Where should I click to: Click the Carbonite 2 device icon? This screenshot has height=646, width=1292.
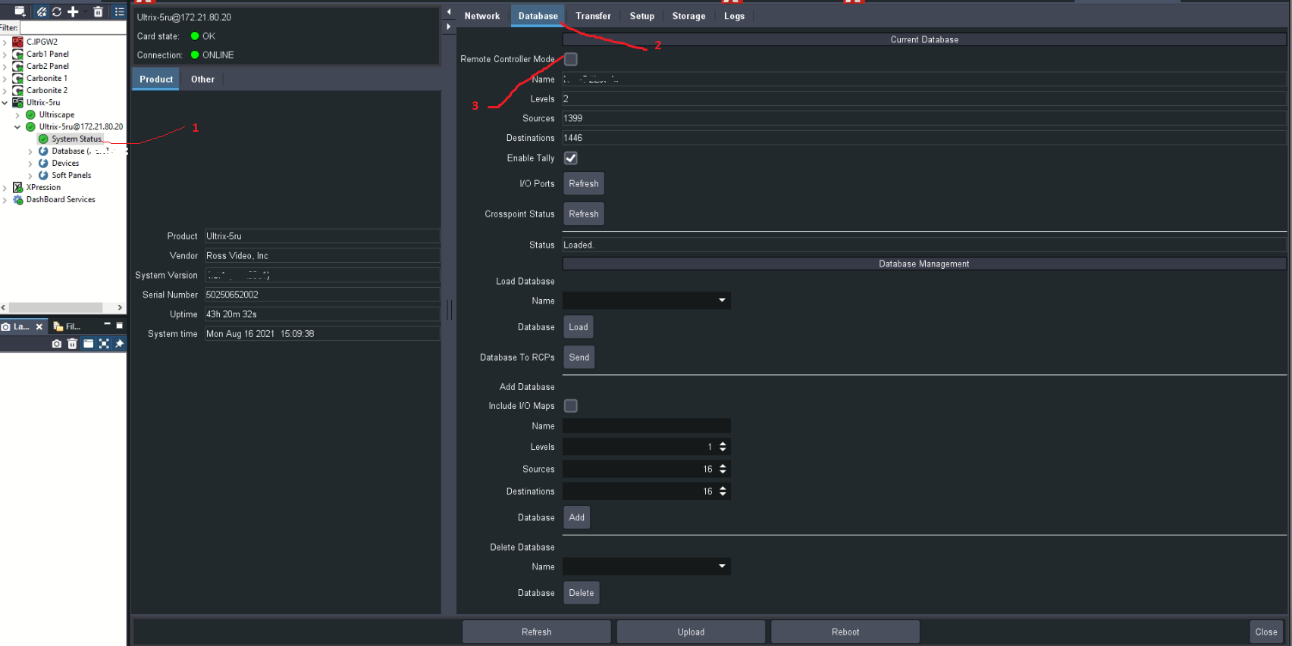(x=17, y=90)
